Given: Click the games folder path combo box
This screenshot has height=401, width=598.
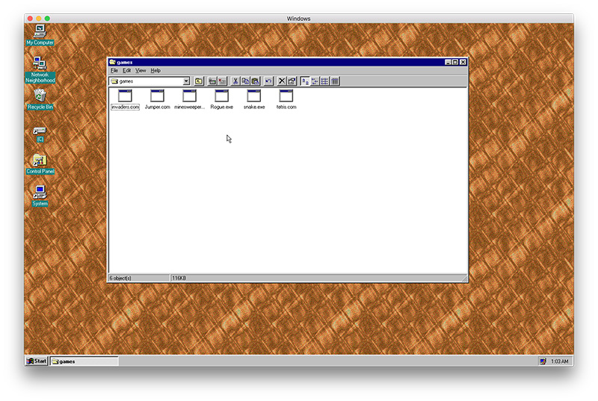Looking at the screenshot, I should coord(149,81).
